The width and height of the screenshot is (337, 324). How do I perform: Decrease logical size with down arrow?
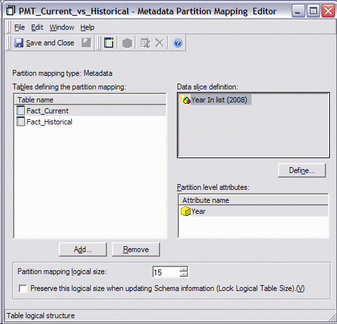tap(183, 274)
